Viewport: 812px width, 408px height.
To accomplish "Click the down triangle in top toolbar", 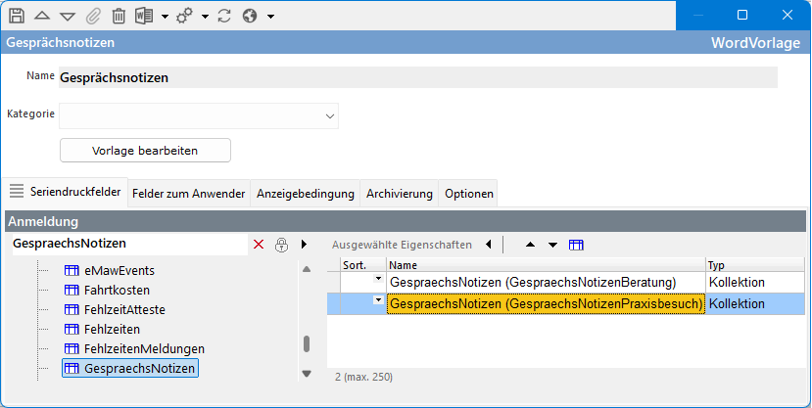I will (x=68, y=16).
